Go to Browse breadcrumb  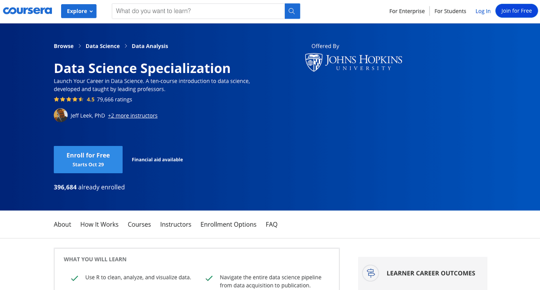pos(64,46)
